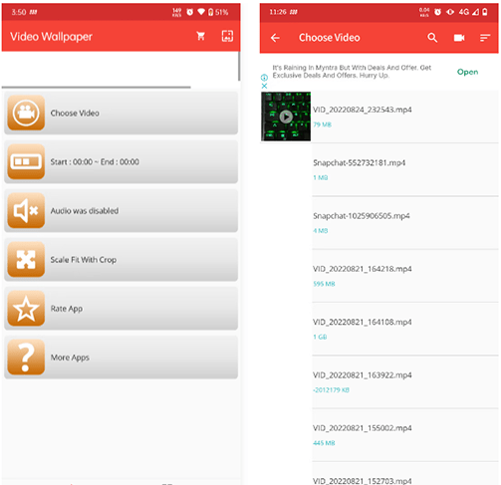Tap the video camera record icon
This screenshot has height=485, width=501.
pos(459,38)
